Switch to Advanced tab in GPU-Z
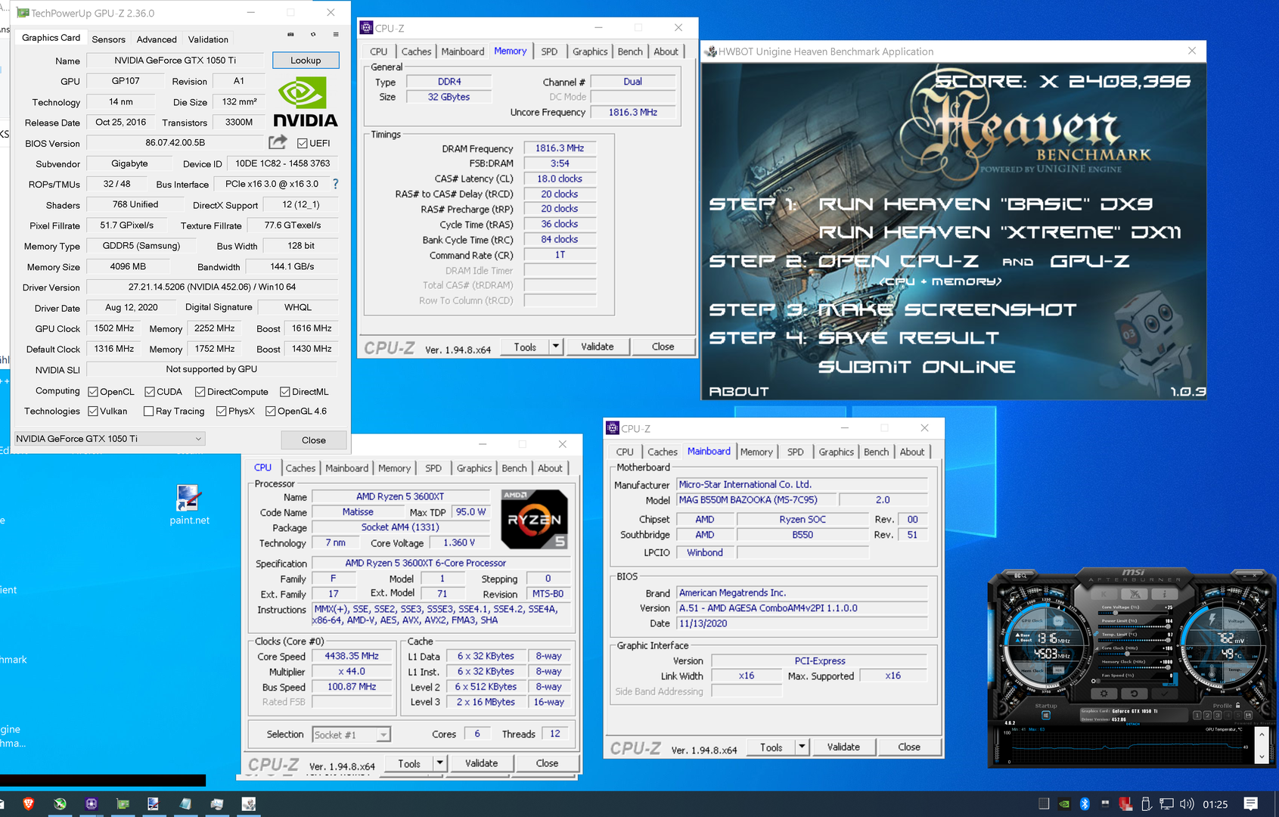The width and height of the screenshot is (1279, 817). (157, 39)
